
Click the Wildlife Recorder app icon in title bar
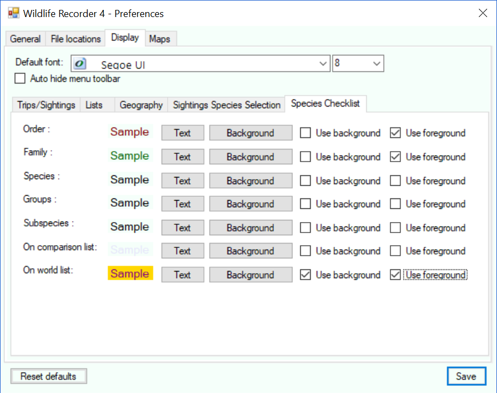coord(13,13)
